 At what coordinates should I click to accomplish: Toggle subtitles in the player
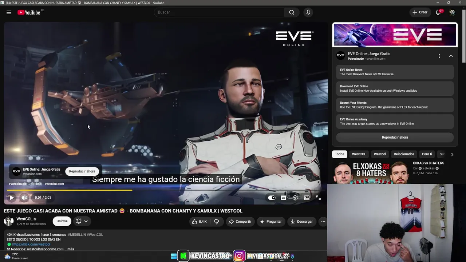[x=284, y=198]
